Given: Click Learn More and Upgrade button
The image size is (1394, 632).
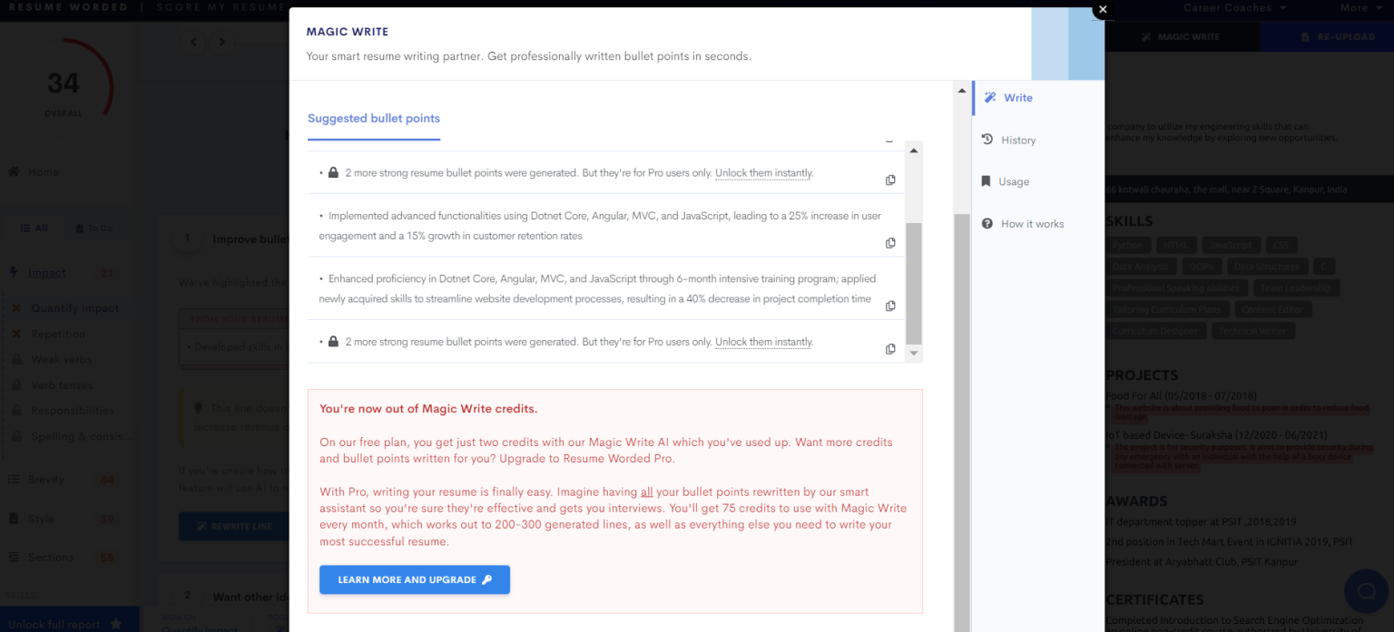Looking at the screenshot, I should [x=415, y=579].
